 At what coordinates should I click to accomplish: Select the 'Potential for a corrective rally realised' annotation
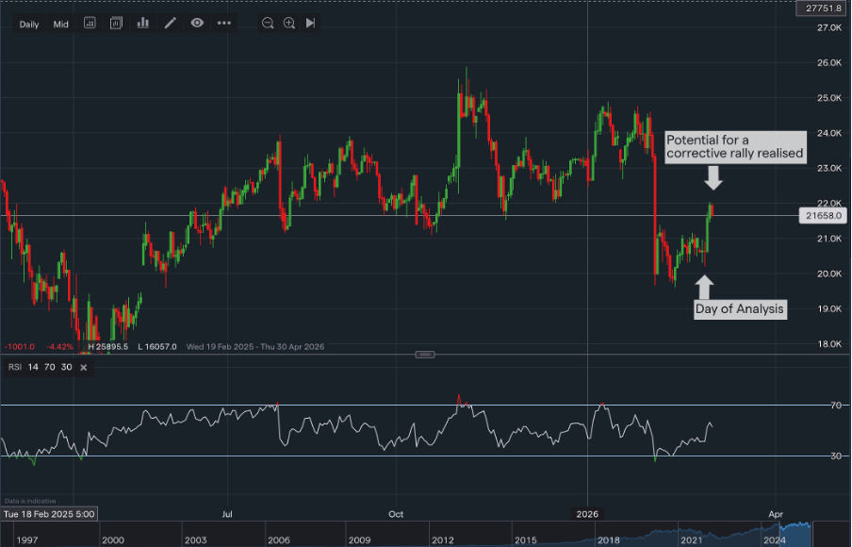pos(735,146)
